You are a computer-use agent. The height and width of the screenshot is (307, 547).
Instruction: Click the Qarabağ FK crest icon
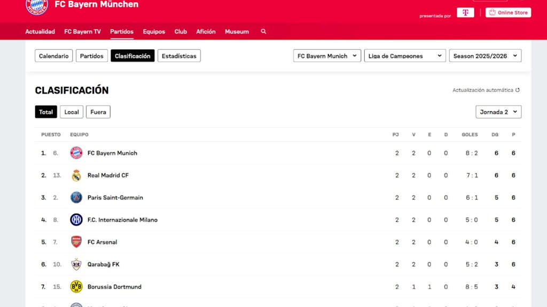click(x=76, y=264)
